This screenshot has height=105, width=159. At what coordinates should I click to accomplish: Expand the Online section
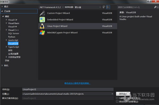pos(2,65)
